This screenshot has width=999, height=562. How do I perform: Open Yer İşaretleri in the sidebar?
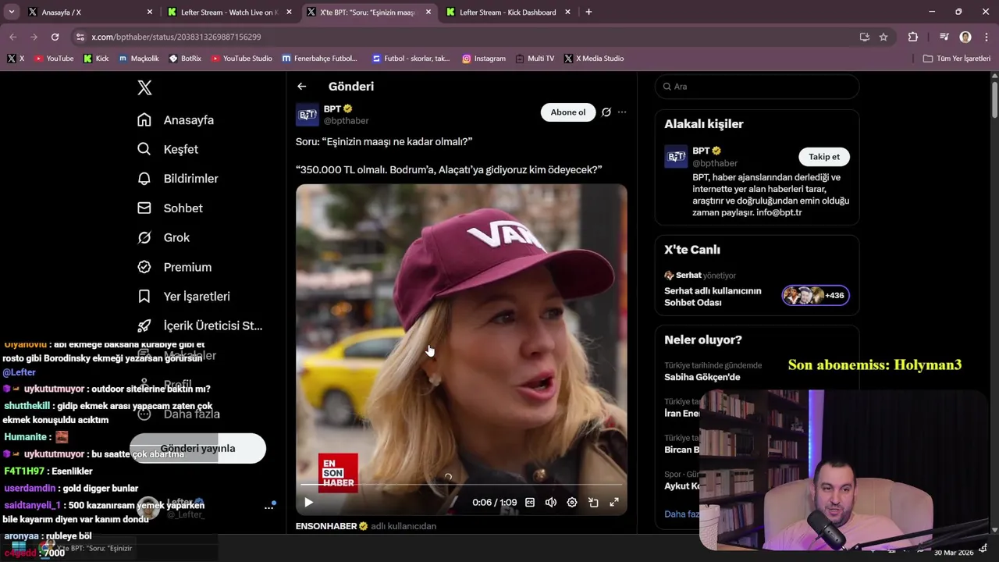183,297
